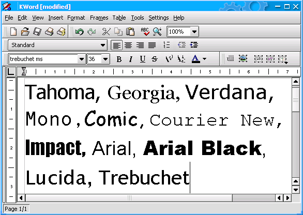Print the document with printer icon
303x215 pixels.
coord(49,32)
